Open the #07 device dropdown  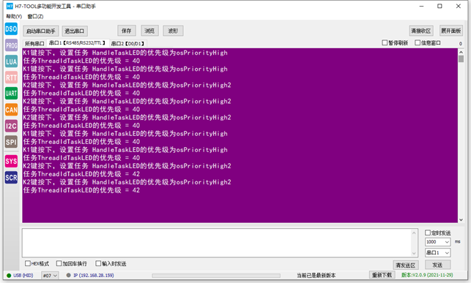(50, 275)
